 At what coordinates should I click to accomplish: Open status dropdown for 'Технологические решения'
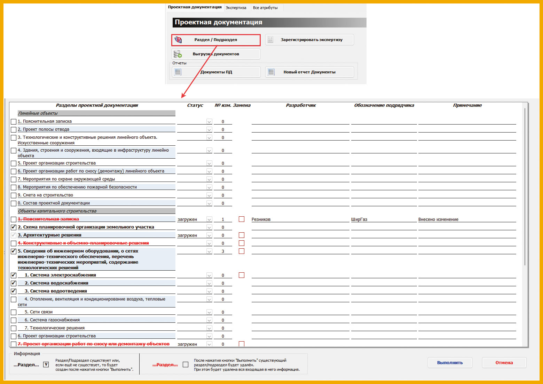coord(209,328)
